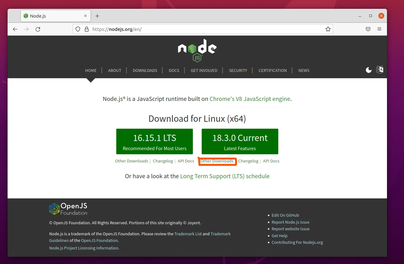This screenshot has width=404, height=264.
Task: Open highlighted Other Downloads link under Current
Action: pyautogui.click(x=217, y=161)
